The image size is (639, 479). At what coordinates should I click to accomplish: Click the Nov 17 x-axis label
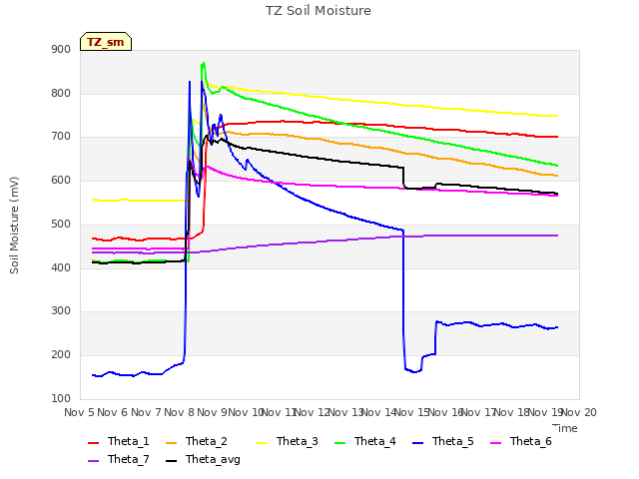478,412
